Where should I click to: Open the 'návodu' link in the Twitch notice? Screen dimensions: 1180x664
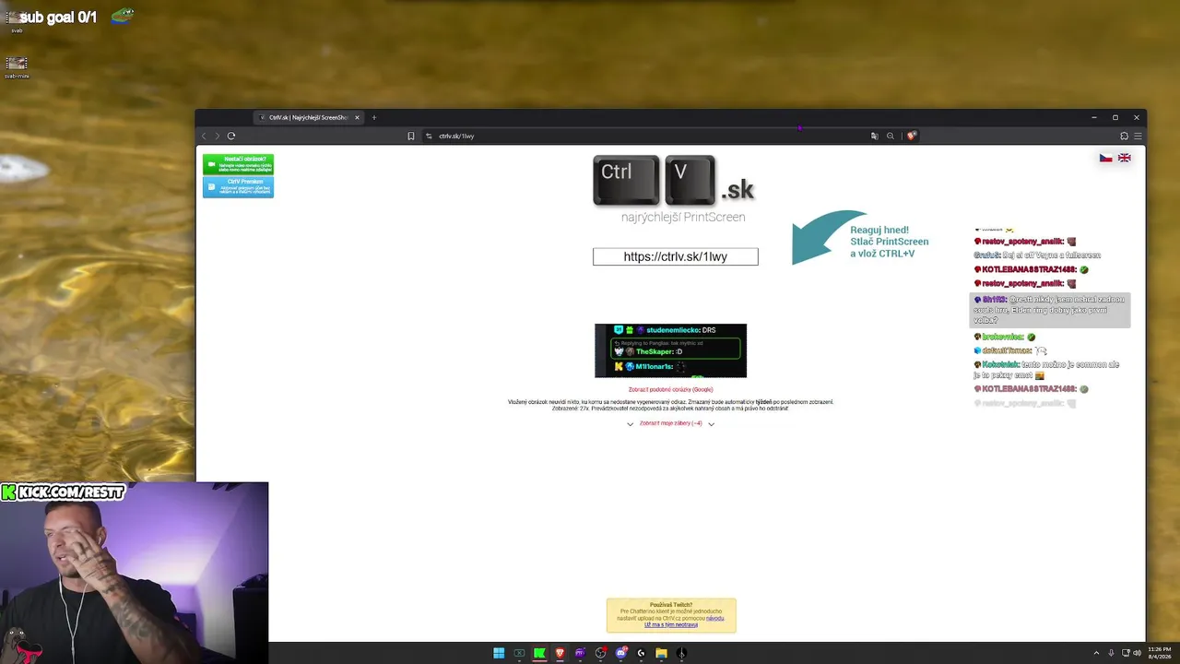pos(714,618)
